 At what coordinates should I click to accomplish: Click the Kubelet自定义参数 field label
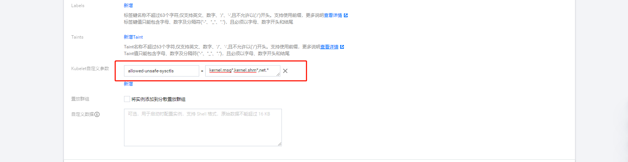[90, 69]
